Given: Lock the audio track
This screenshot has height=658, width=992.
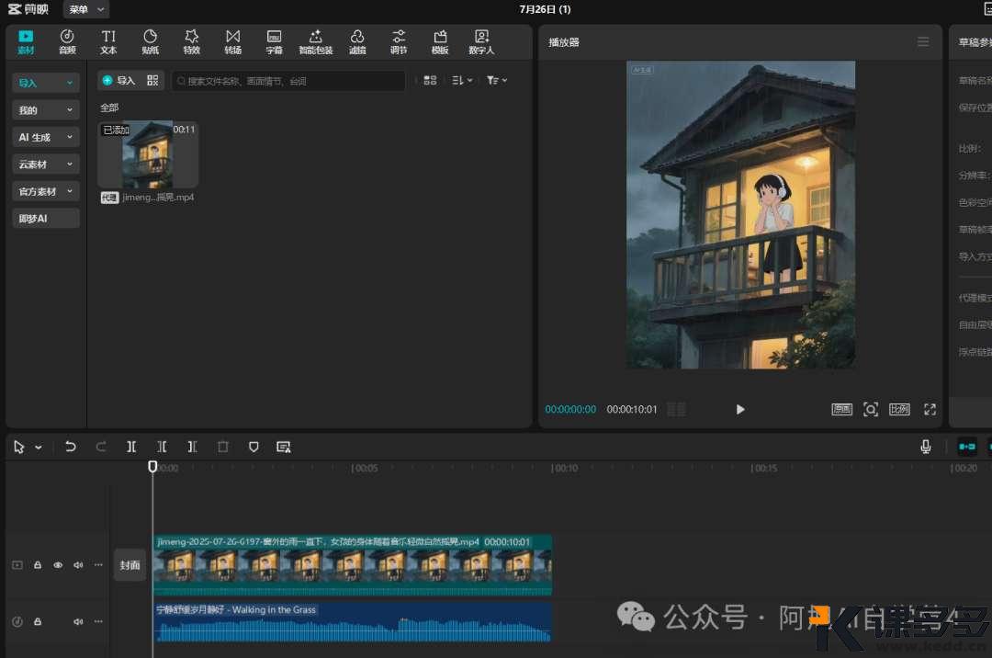Looking at the screenshot, I should [x=38, y=621].
